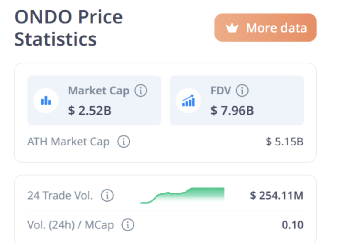This screenshot has height=243, width=356.
Task: Open the FDV info tooltip icon
Action: [x=242, y=91]
